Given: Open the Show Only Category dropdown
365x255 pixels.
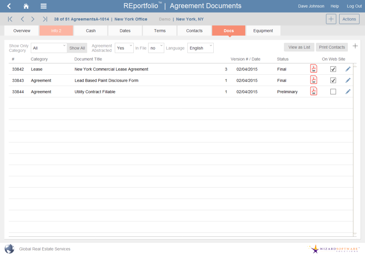Looking at the screenshot, I should pos(48,48).
